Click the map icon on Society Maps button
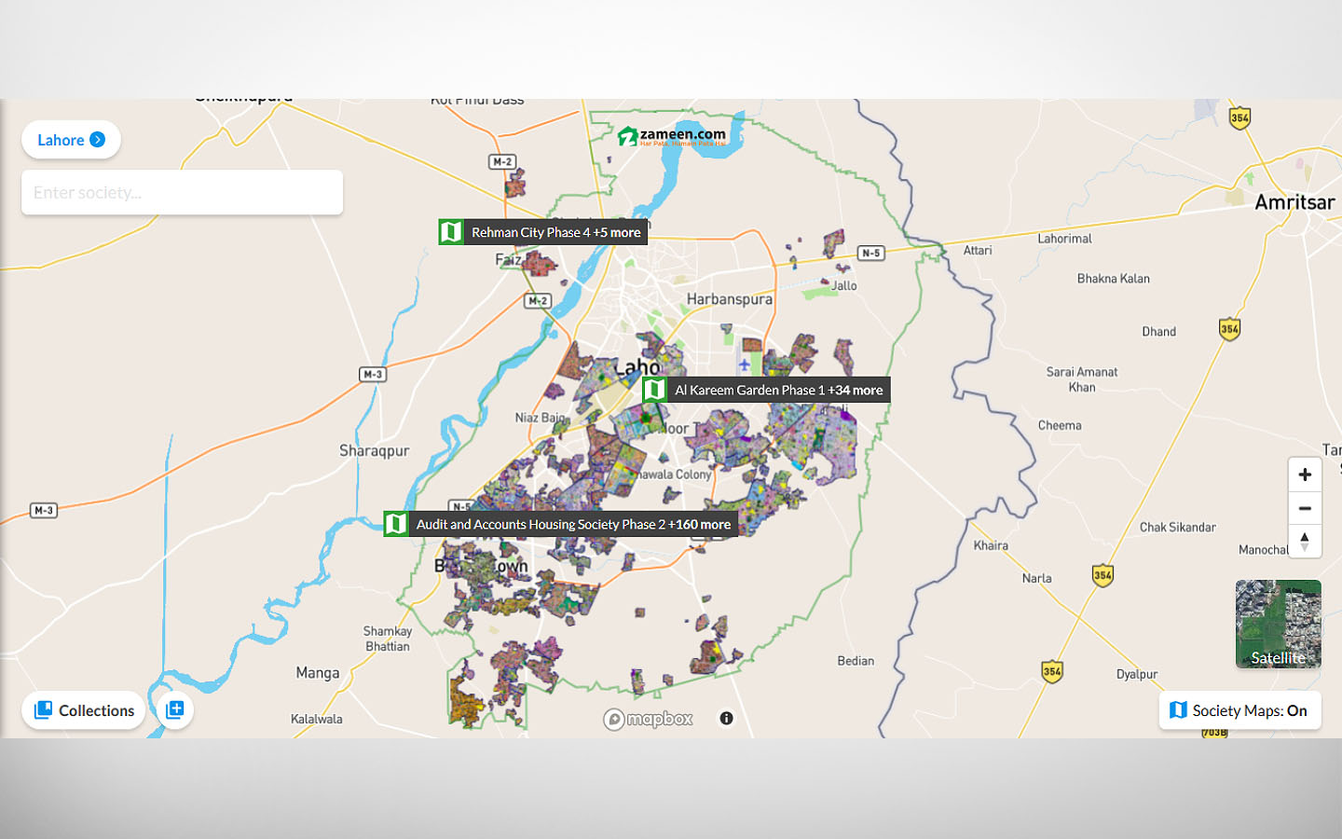This screenshot has height=839, width=1342. (x=1178, y=709)
